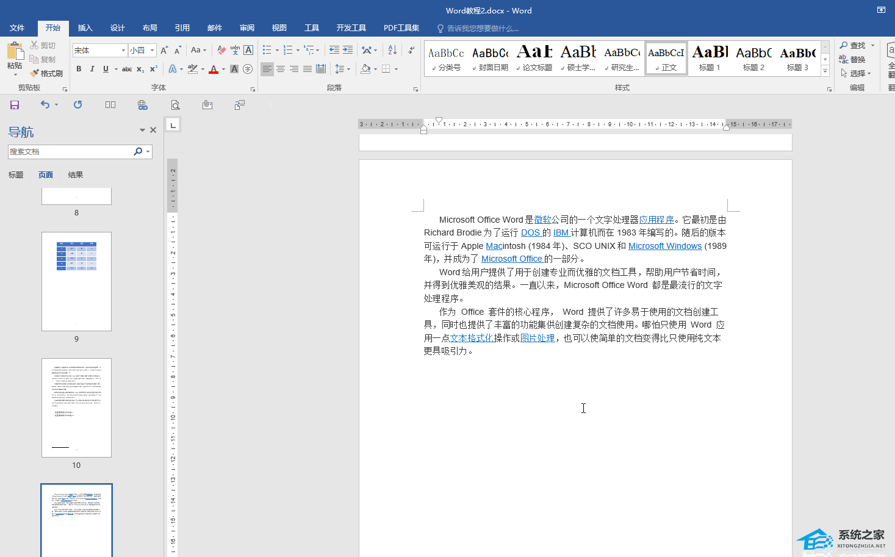The width and height of the screenshot is (895, 557).
Task: Open the font name dropdown showing 宋体
Action: pos(123,51)
